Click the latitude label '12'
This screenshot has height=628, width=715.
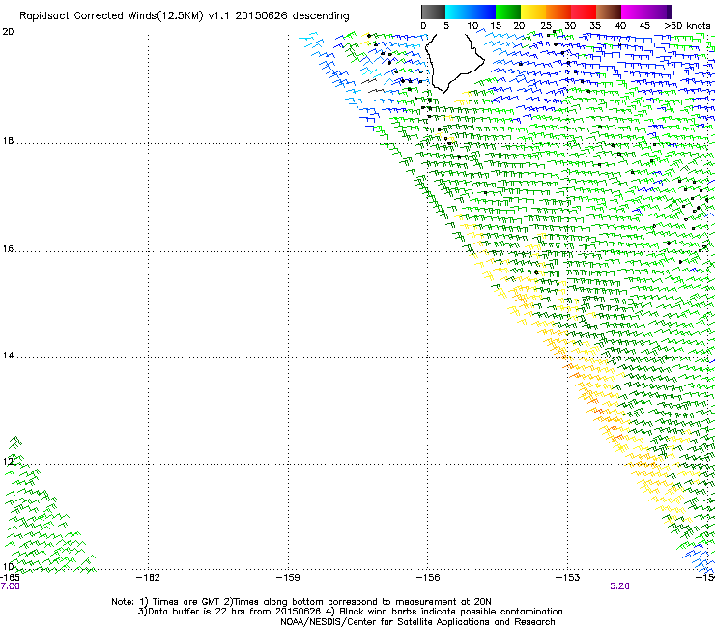[x=8, y=462]
